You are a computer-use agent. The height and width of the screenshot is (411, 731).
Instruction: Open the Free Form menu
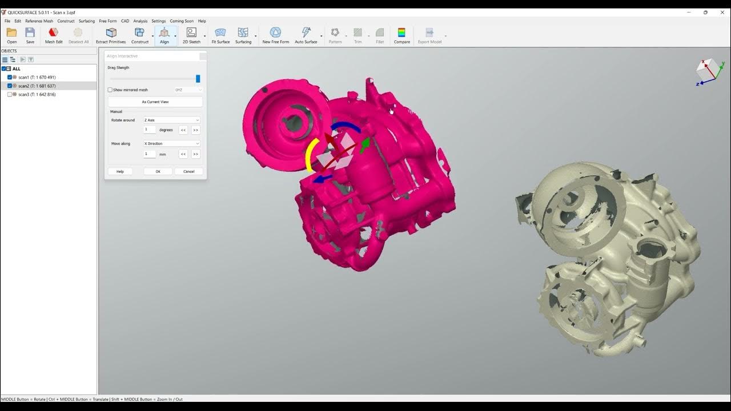[x=108, y=21]
